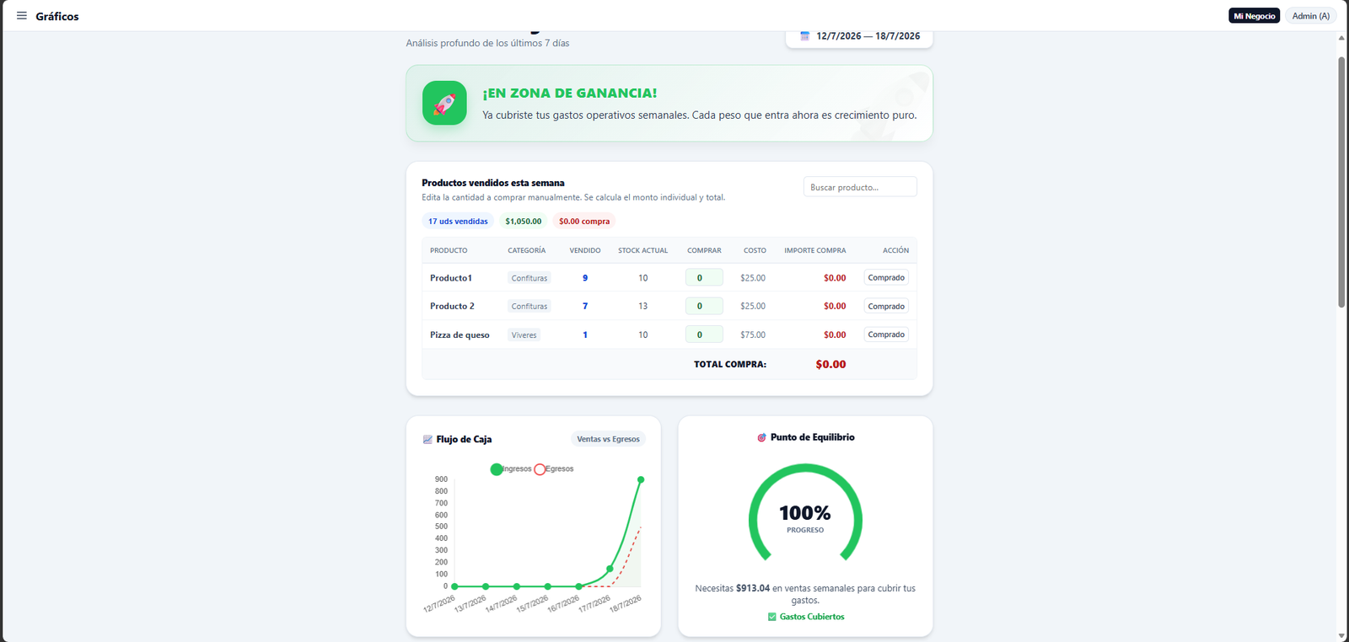This screenshot has width=1349, height=642.
Task: Click the Víveres category tag
Action: pyautogui.click(x=524, y=335)
